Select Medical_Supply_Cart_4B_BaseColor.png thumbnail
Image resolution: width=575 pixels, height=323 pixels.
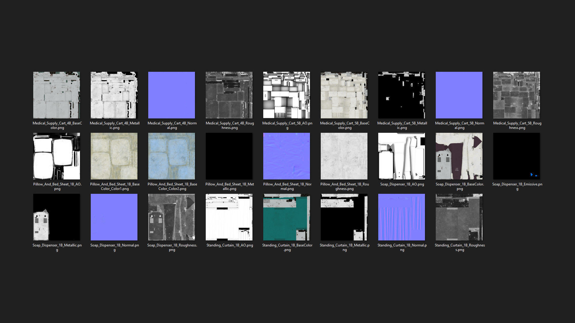[x=57, y=95]
